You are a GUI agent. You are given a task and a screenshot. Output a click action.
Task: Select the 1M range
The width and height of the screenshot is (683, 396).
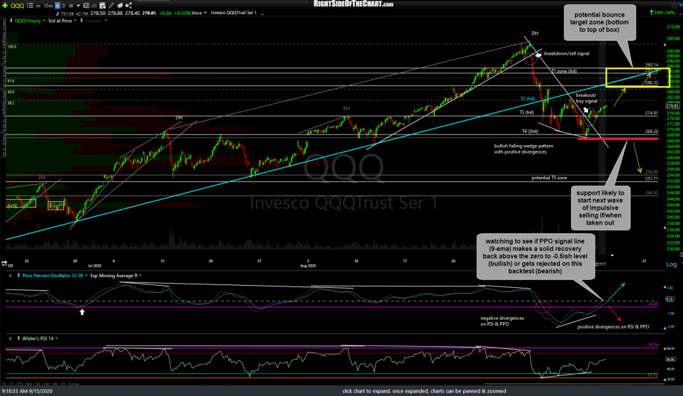pos(46,384)
